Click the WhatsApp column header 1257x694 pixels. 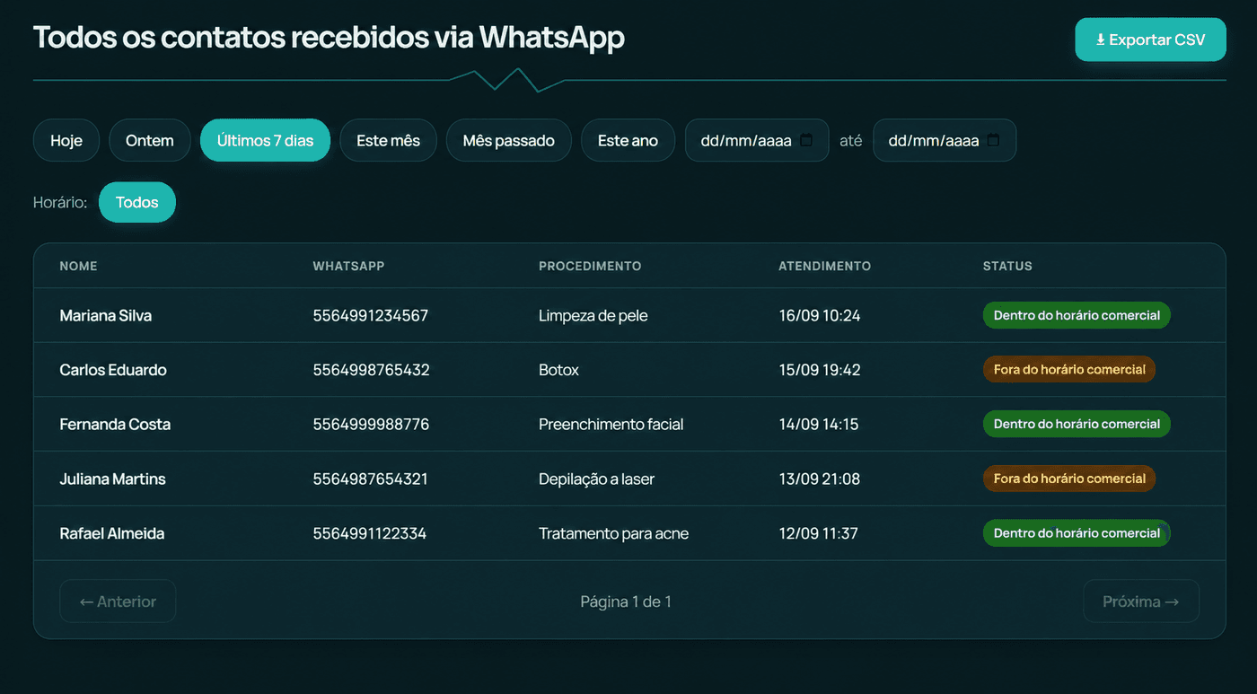coord(348,266)
